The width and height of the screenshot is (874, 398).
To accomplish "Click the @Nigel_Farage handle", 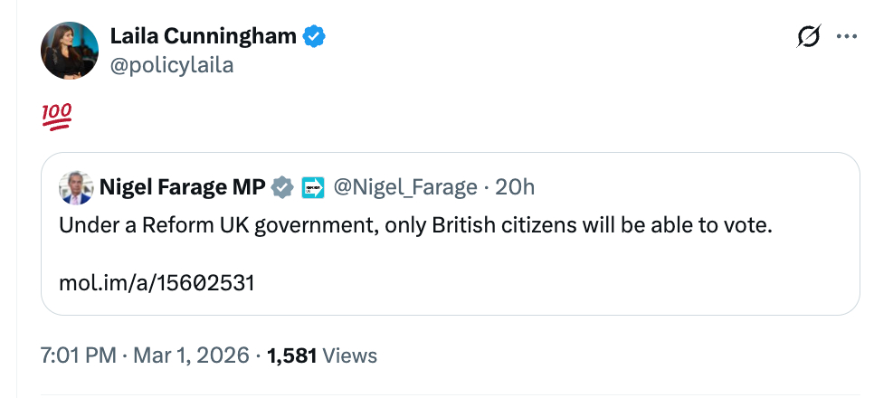I will coord(404,187).
